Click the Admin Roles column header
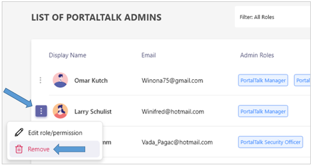 [257, 55]
